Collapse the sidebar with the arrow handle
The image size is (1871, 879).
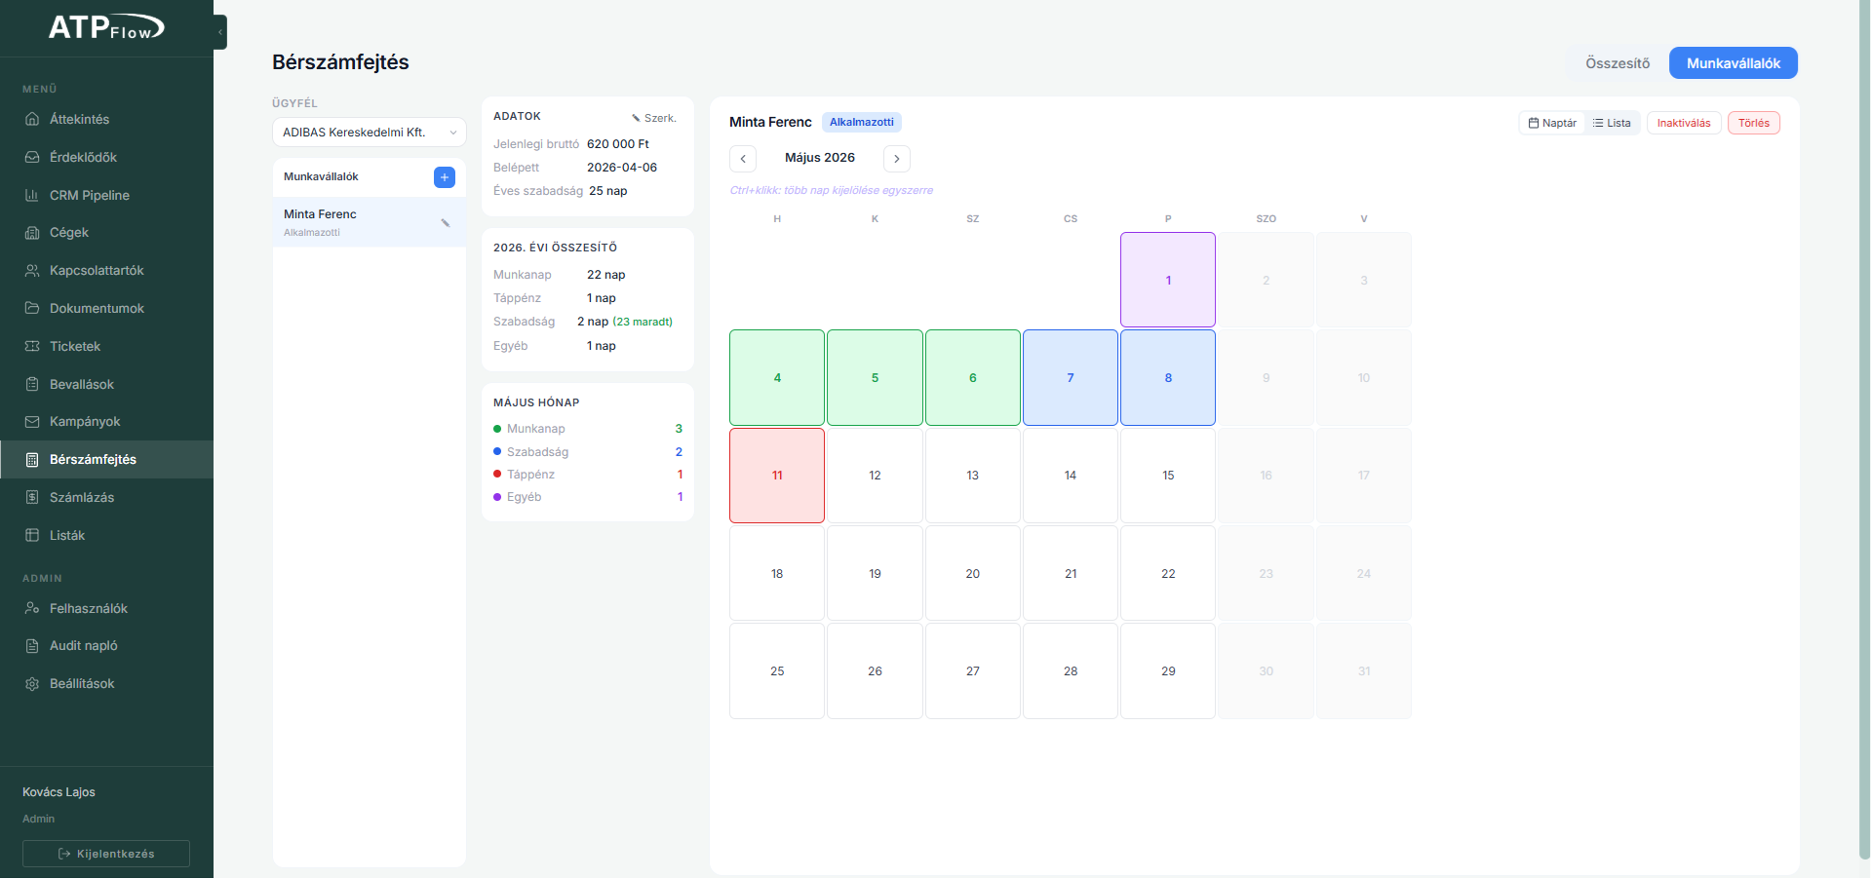click(220, 32)
